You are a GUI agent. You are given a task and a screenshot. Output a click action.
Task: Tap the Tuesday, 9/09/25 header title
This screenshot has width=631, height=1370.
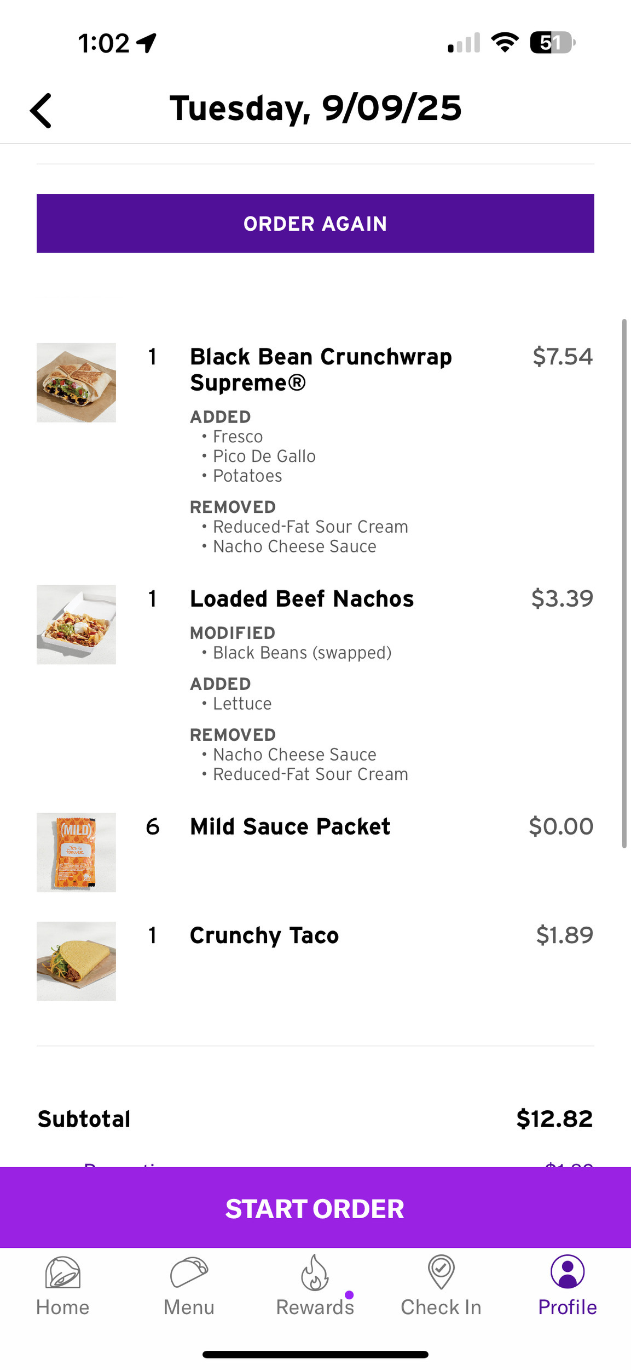pyautogui.click(x=316, y=108)
